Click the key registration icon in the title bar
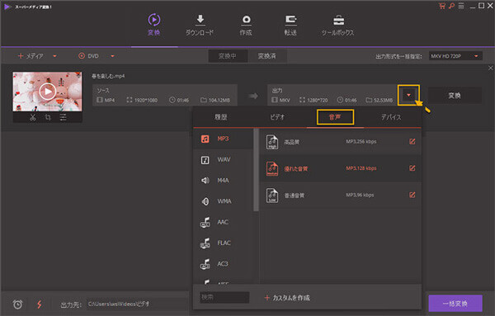The image size is (495, 316). tap(452, 6)
